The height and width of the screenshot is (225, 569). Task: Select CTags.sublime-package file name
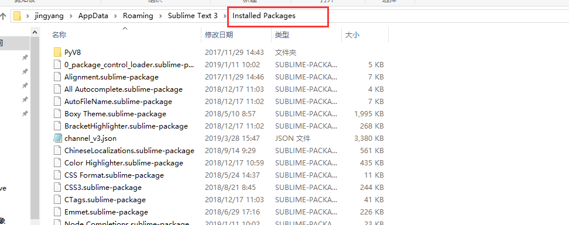(x=105, y=200)
